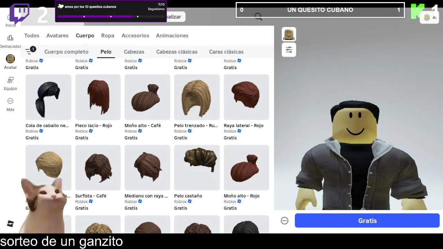This screenshot has width=443, height=249.
Task: Open the Animaciones tab
Action: (172, 36)
